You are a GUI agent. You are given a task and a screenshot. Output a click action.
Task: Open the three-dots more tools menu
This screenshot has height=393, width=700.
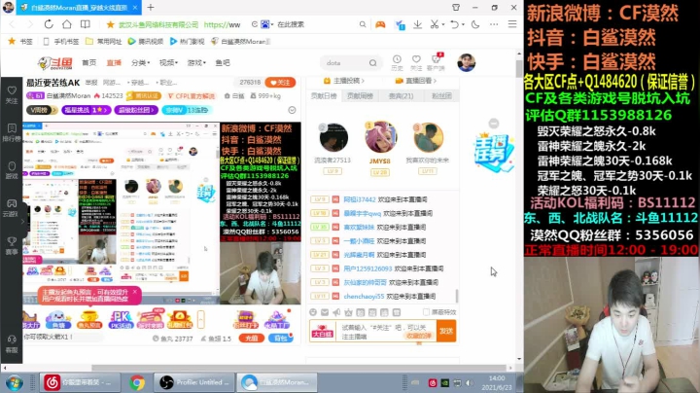pyautogui.click(x=494, y=24)
